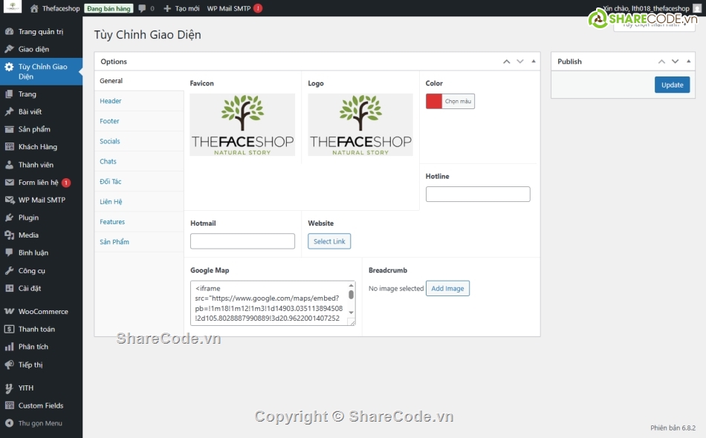Click the Chọn màu color picker button

pyautogui.click(x=458, y=101)
